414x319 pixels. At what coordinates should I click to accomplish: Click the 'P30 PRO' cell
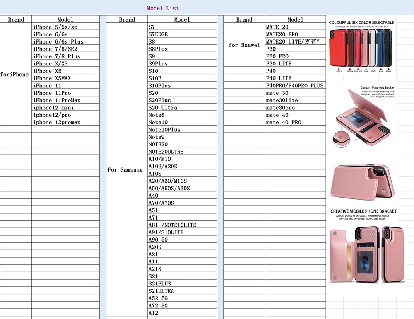[x=296, y=56]
